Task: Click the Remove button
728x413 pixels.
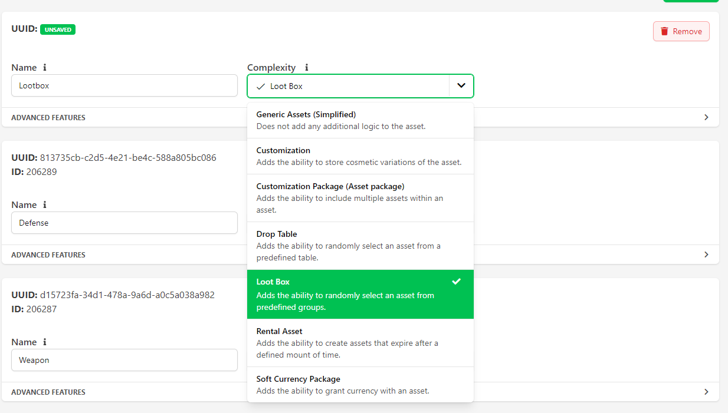Action: 681,31
